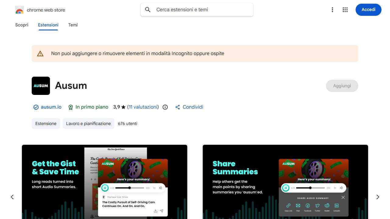Click the In primo piano badge

(x=88, y=107)
